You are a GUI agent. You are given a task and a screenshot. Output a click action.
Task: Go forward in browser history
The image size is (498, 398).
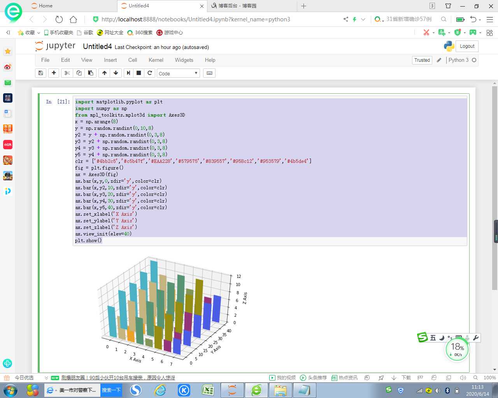pyautogui.click(x=45, y=19)
